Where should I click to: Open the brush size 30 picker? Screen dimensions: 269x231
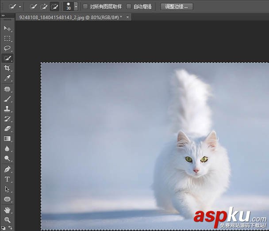[x=69, y=7]
